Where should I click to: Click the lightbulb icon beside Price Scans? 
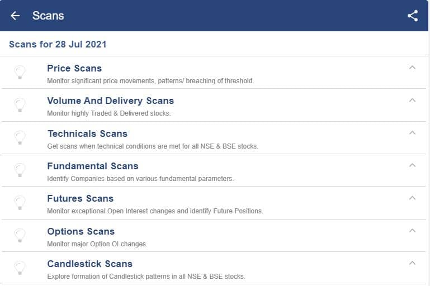pos(20,73)
